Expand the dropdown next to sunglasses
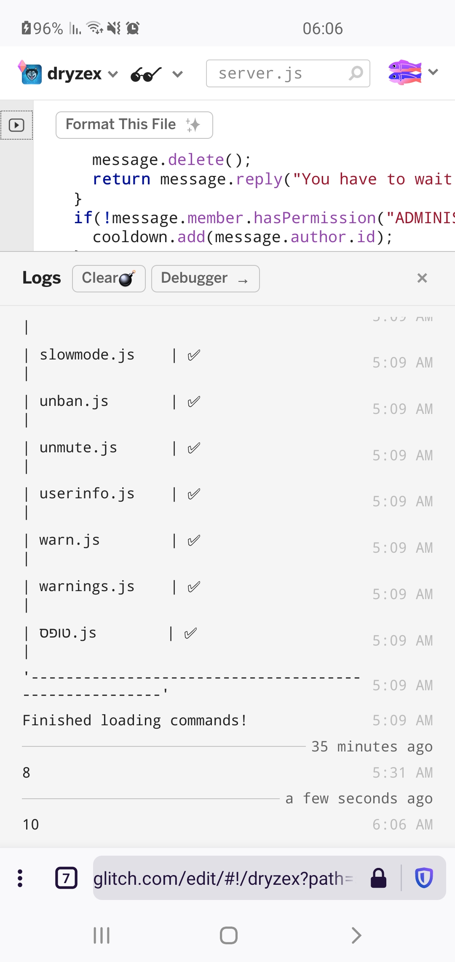 [178, 74]
